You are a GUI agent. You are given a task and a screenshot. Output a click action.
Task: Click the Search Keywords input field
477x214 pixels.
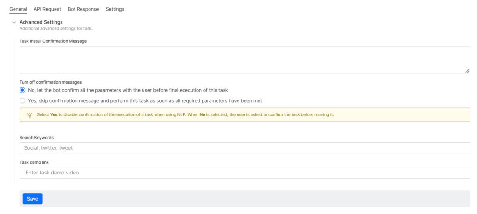click(x=245, y=148)
